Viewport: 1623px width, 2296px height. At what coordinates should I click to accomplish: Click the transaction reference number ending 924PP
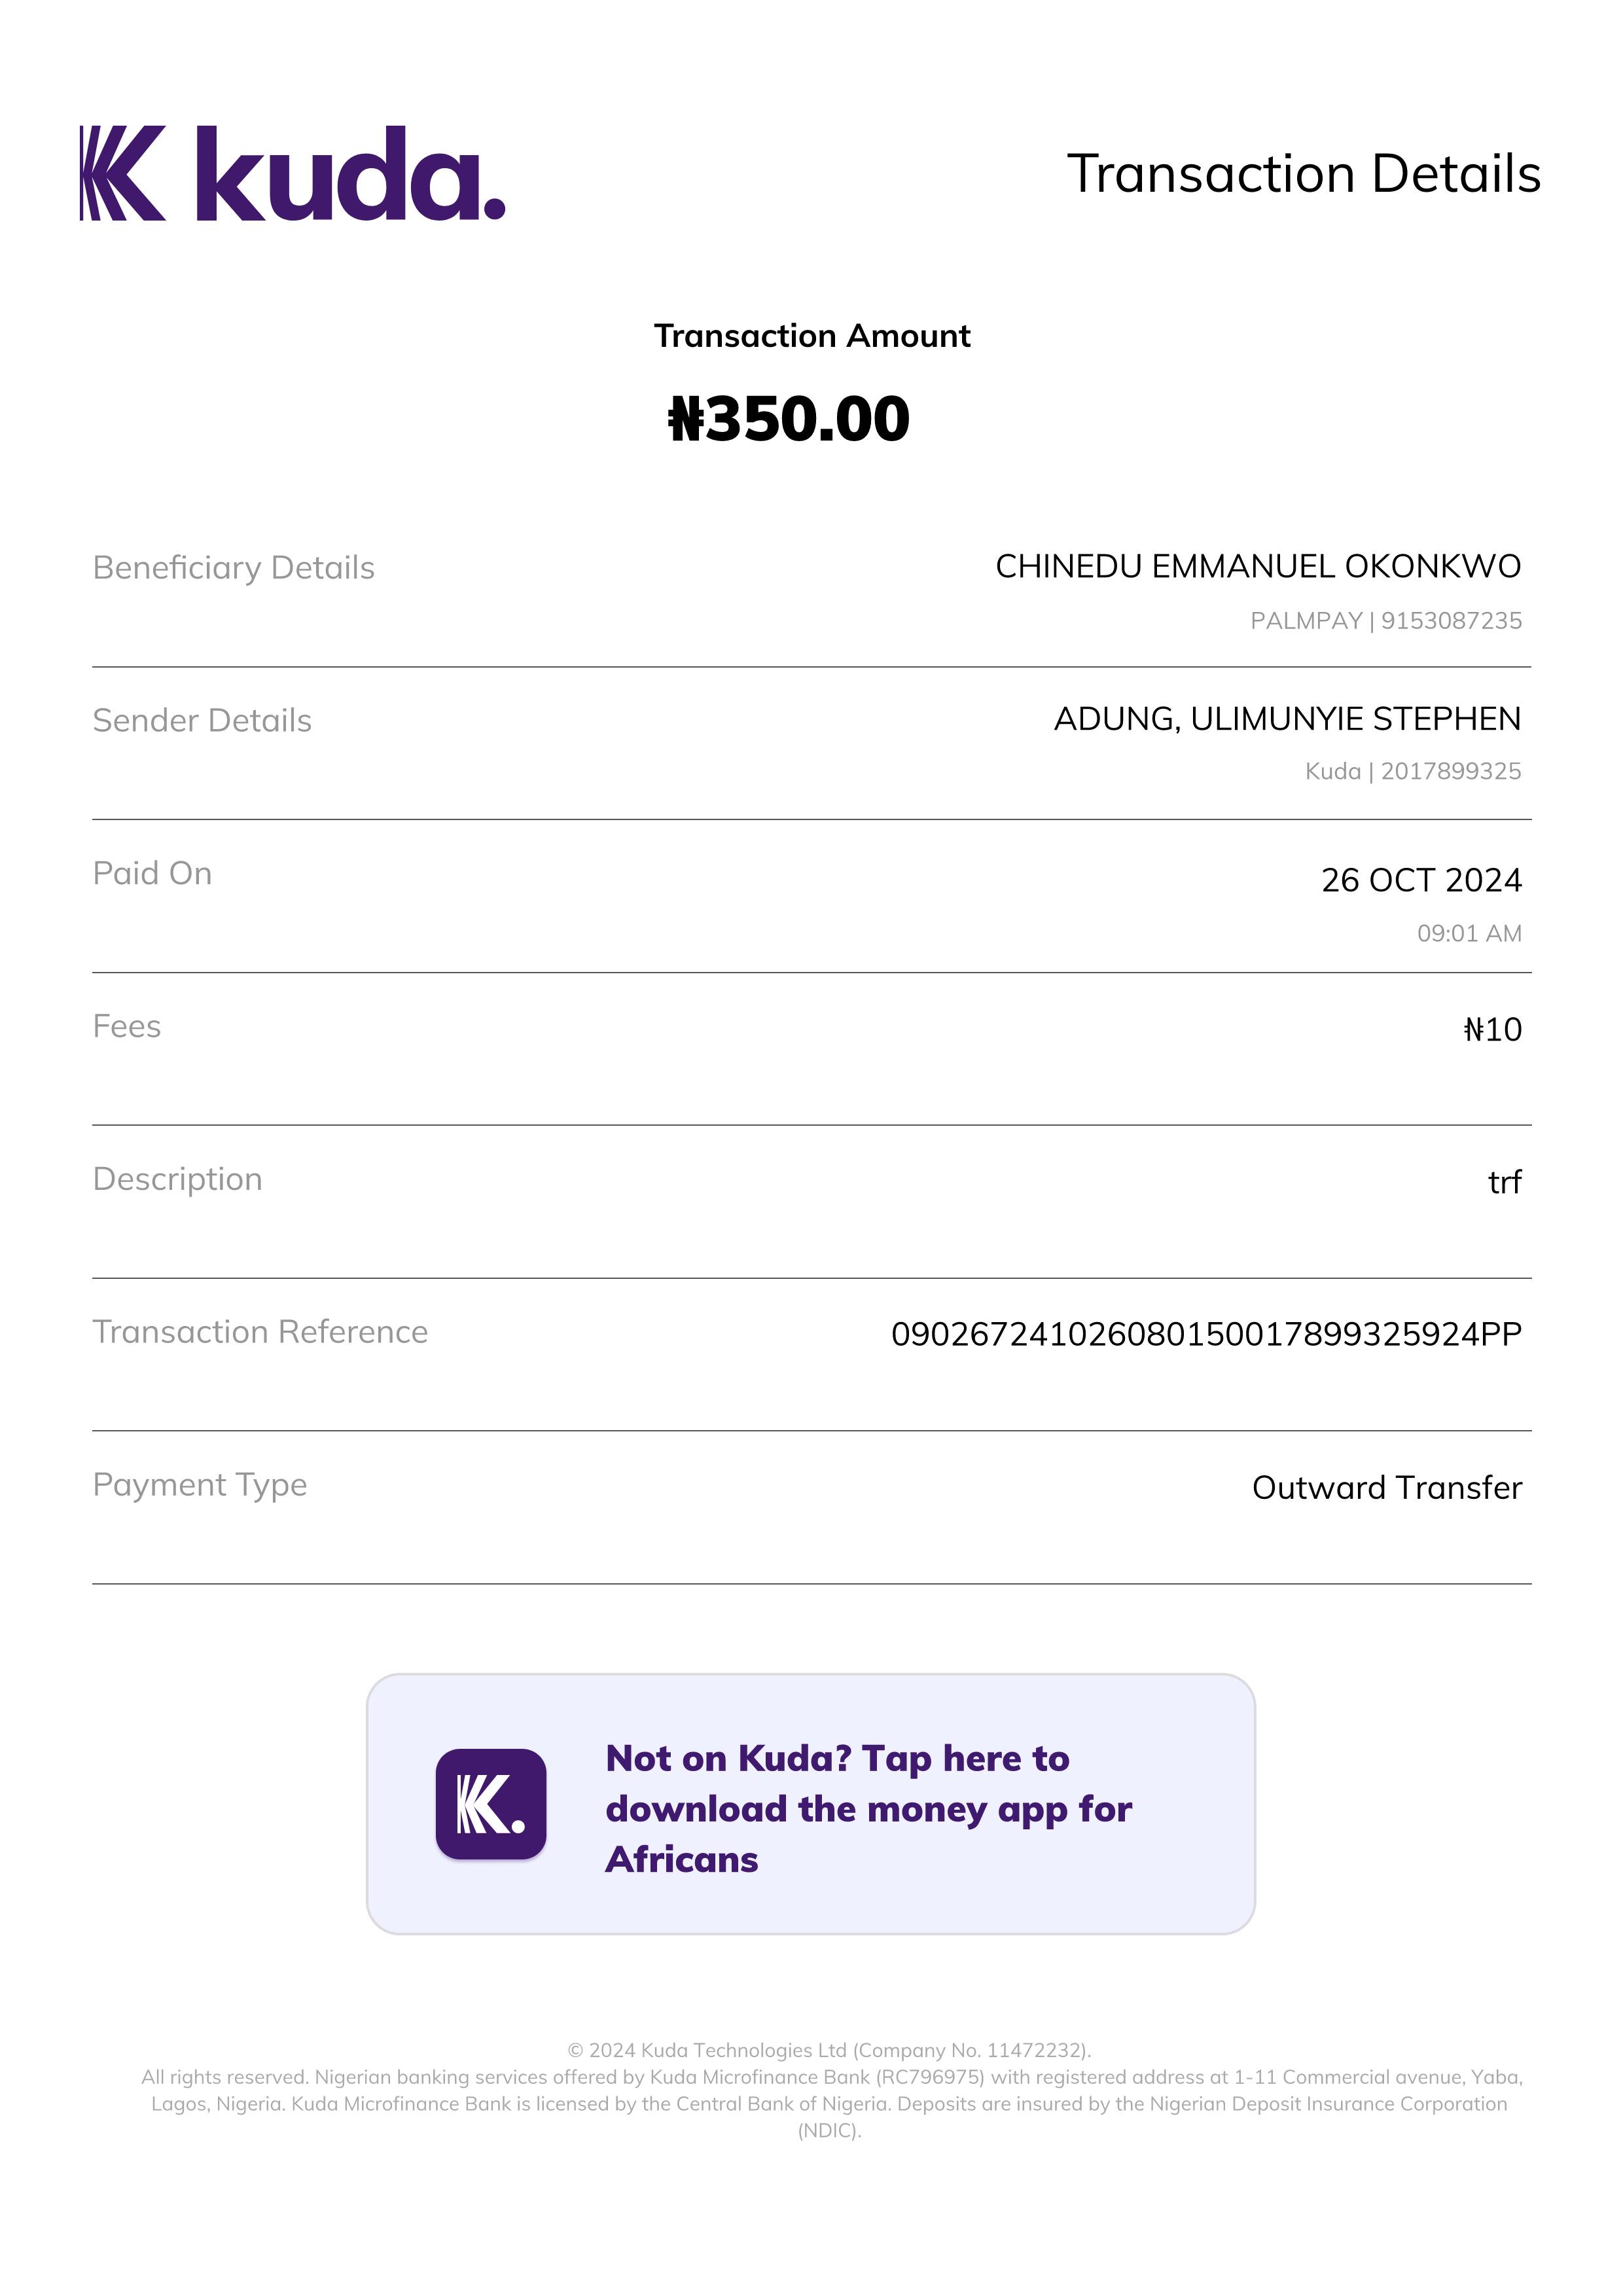pyautogui.click(x=1205, y=1334)
